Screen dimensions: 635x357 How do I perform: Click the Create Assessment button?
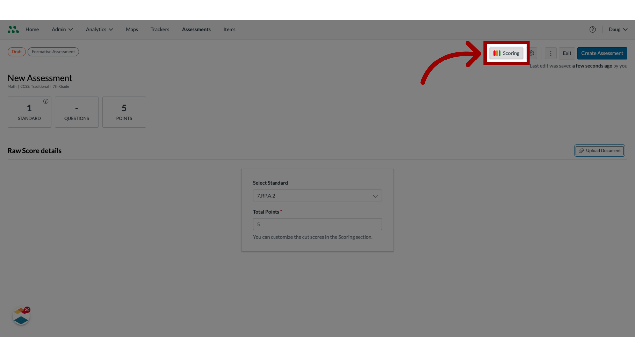tap(602, 53)
